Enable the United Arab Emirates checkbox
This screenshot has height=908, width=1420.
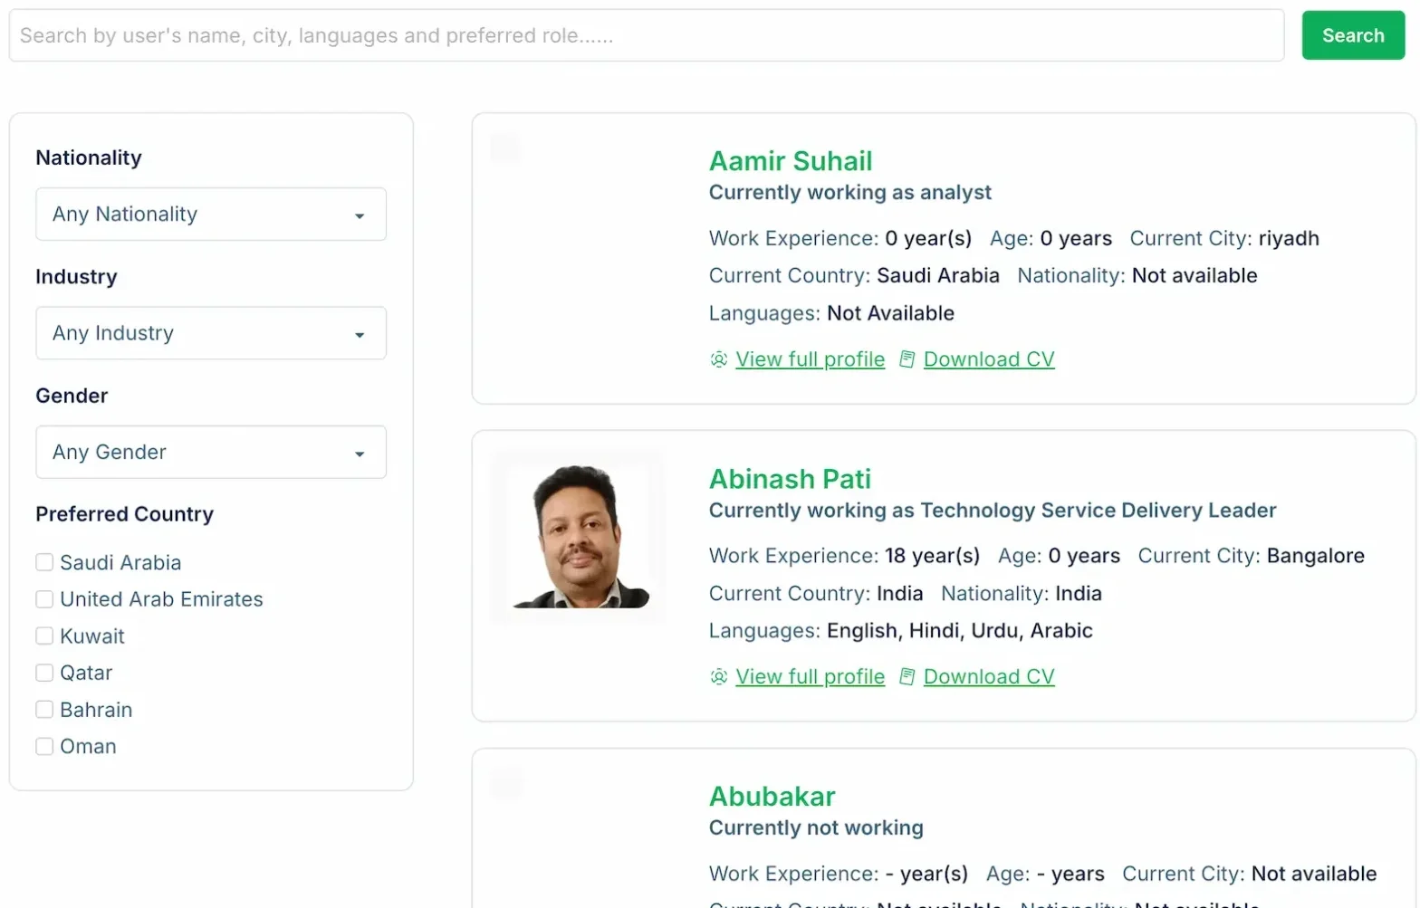pos(44,599)
